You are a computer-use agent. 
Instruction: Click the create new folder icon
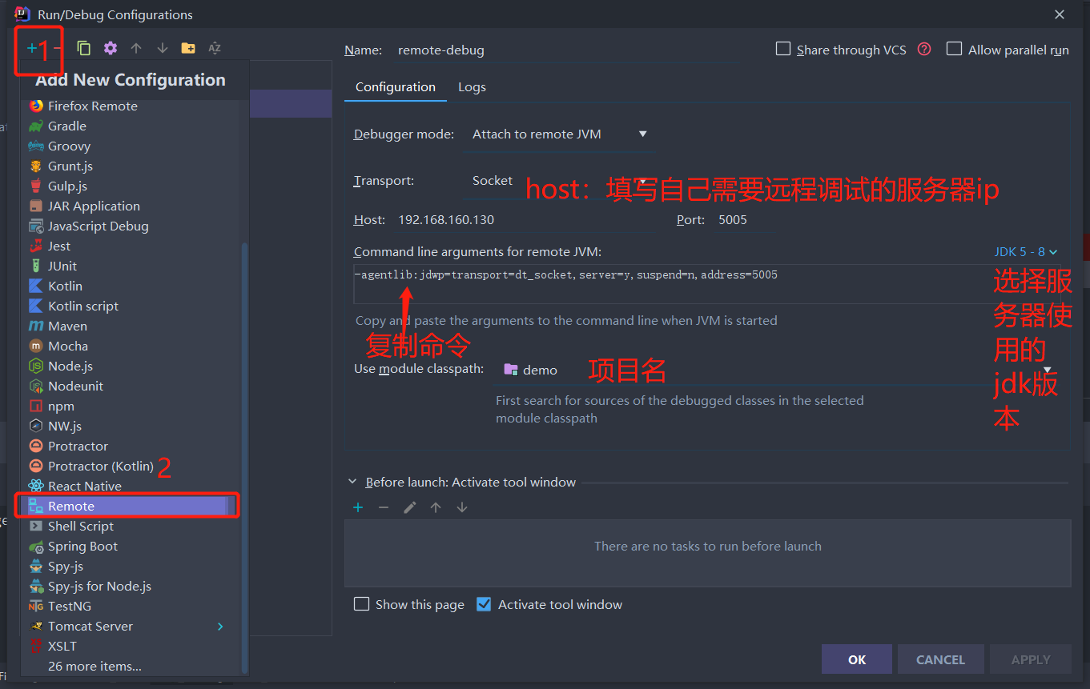(x=188, y=47)
